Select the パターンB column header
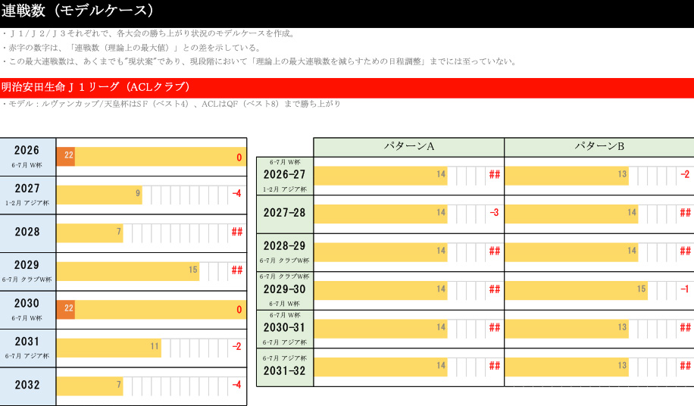Screen dimensions: 694x406 point(599,147)
